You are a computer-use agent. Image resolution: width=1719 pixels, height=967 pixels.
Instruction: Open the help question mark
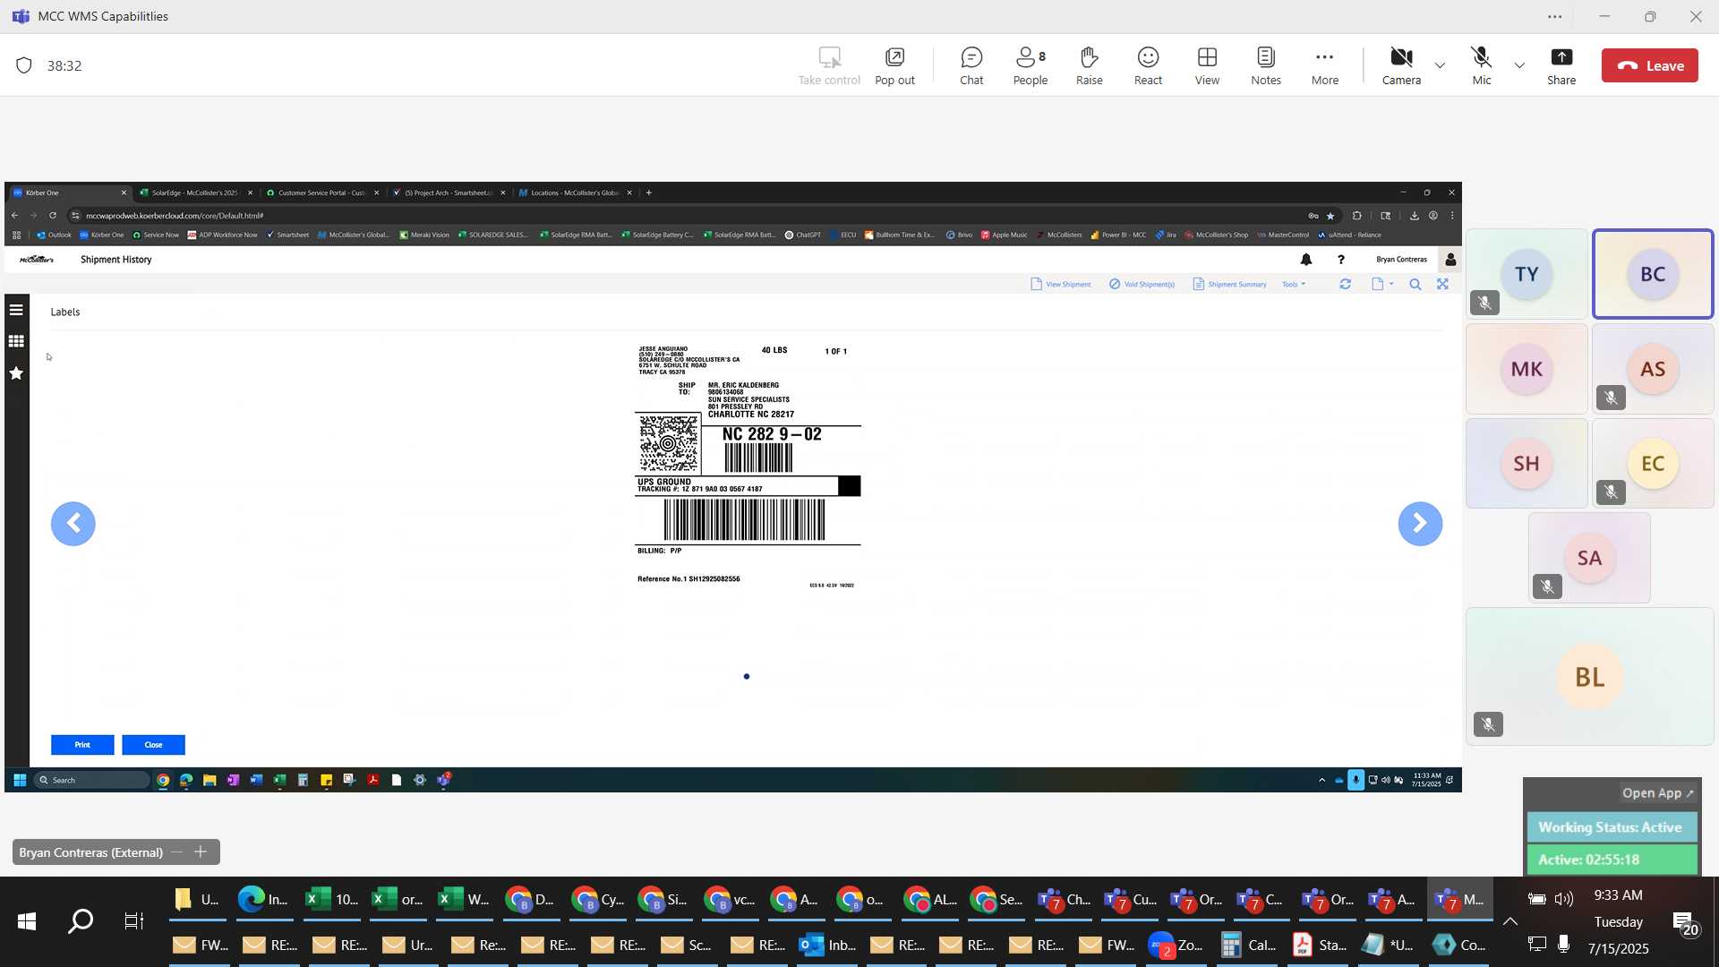1340,260
